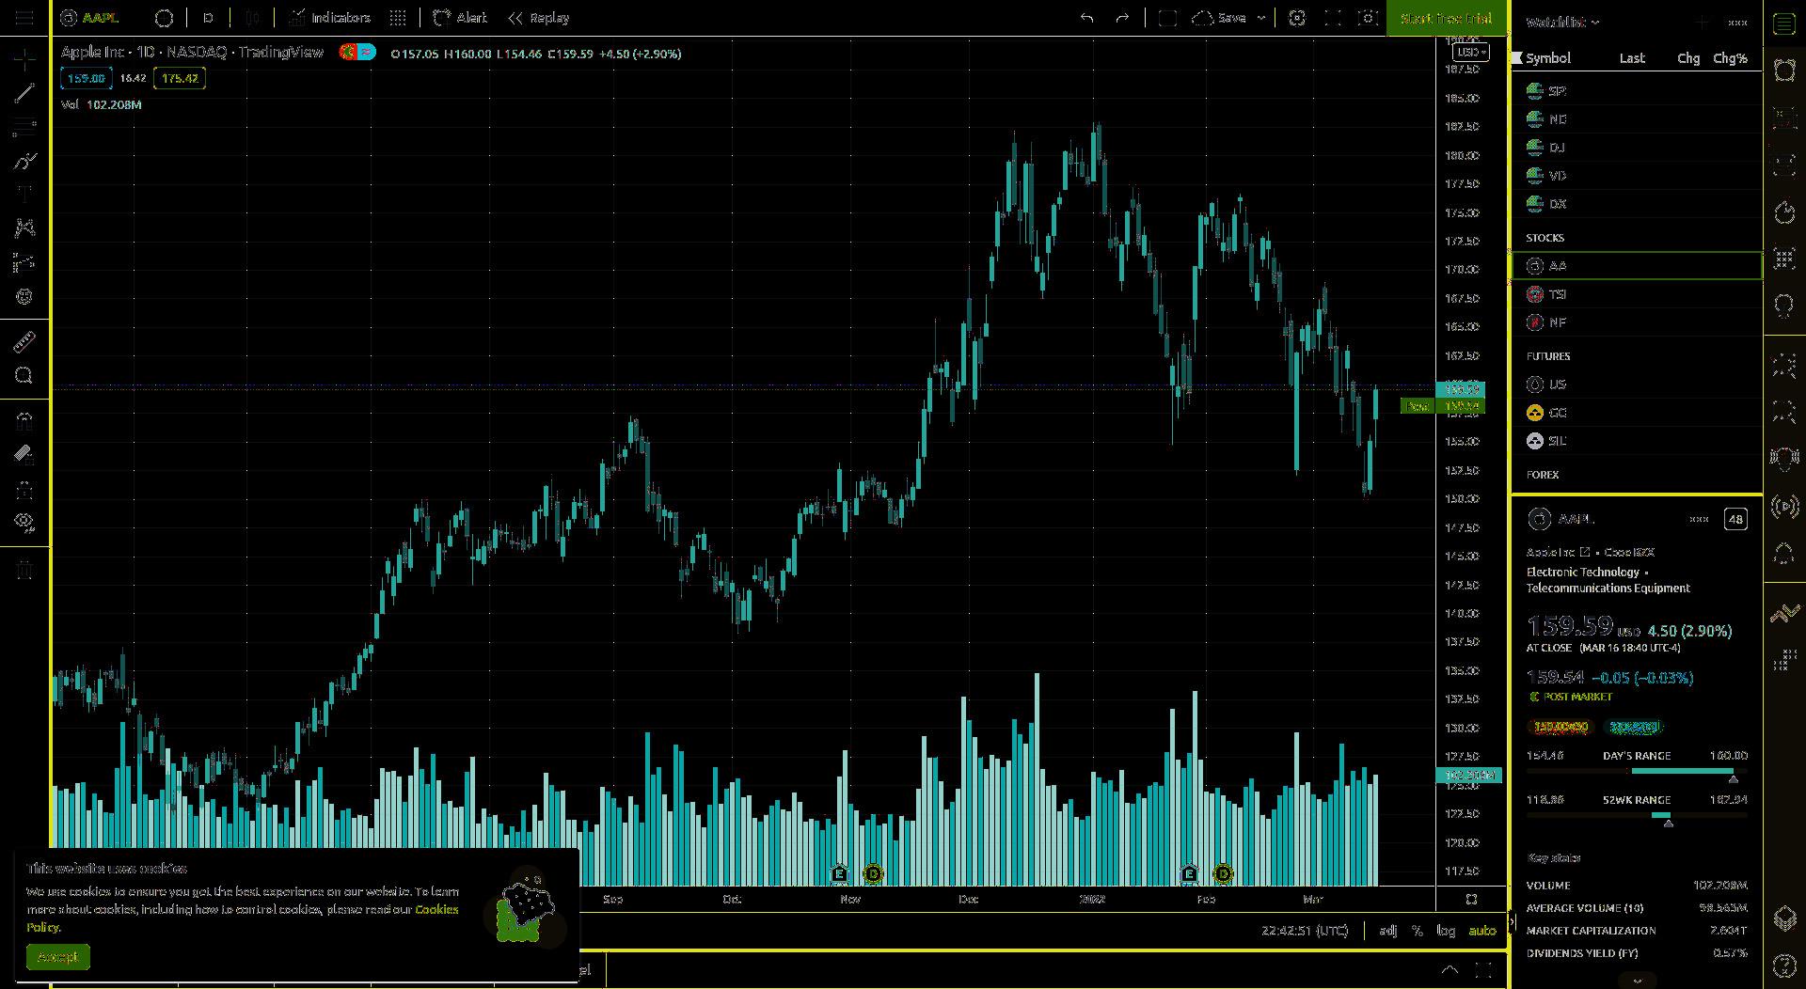Select the SP watchlist row

[1637, 91]
